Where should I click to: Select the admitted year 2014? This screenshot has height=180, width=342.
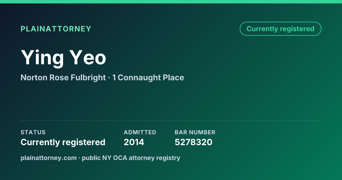click(x=134, y=142)
